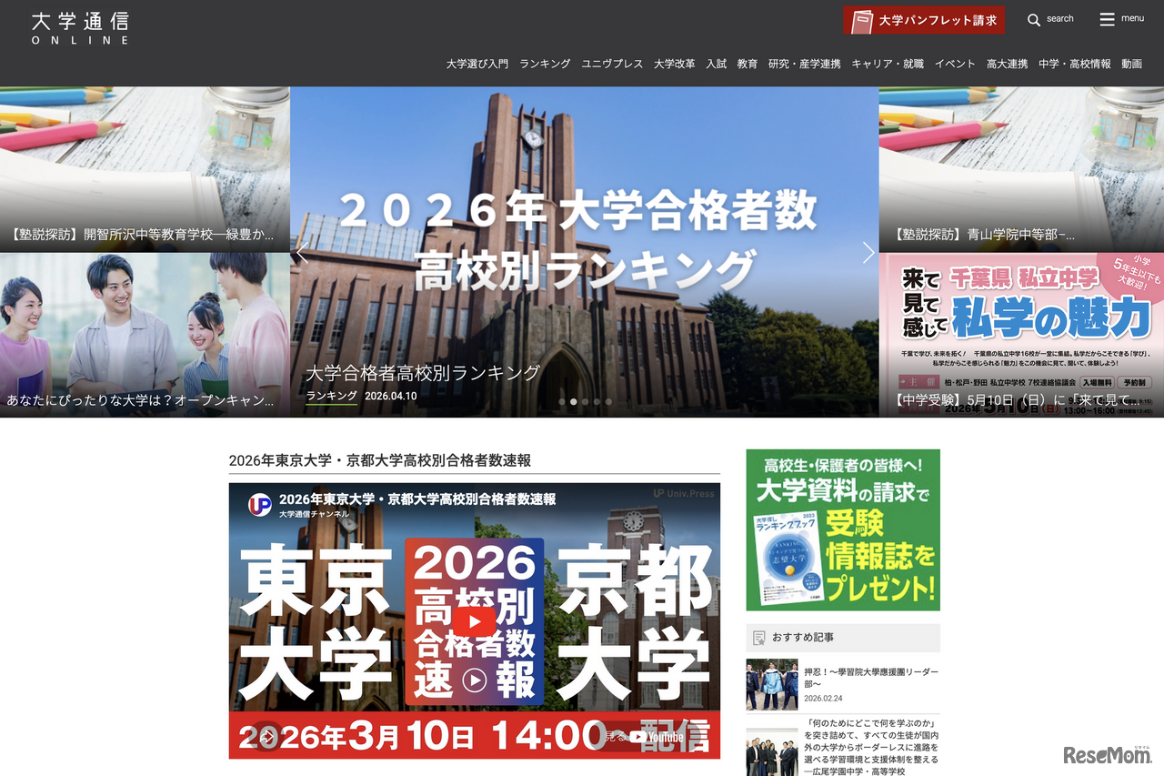1164x776 pixels.
Task: Open ランキング navigation item
Action: click(545, 64)
